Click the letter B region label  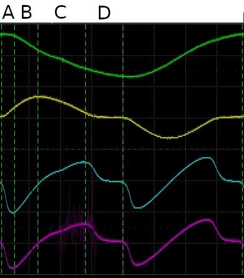click(26, 13)
